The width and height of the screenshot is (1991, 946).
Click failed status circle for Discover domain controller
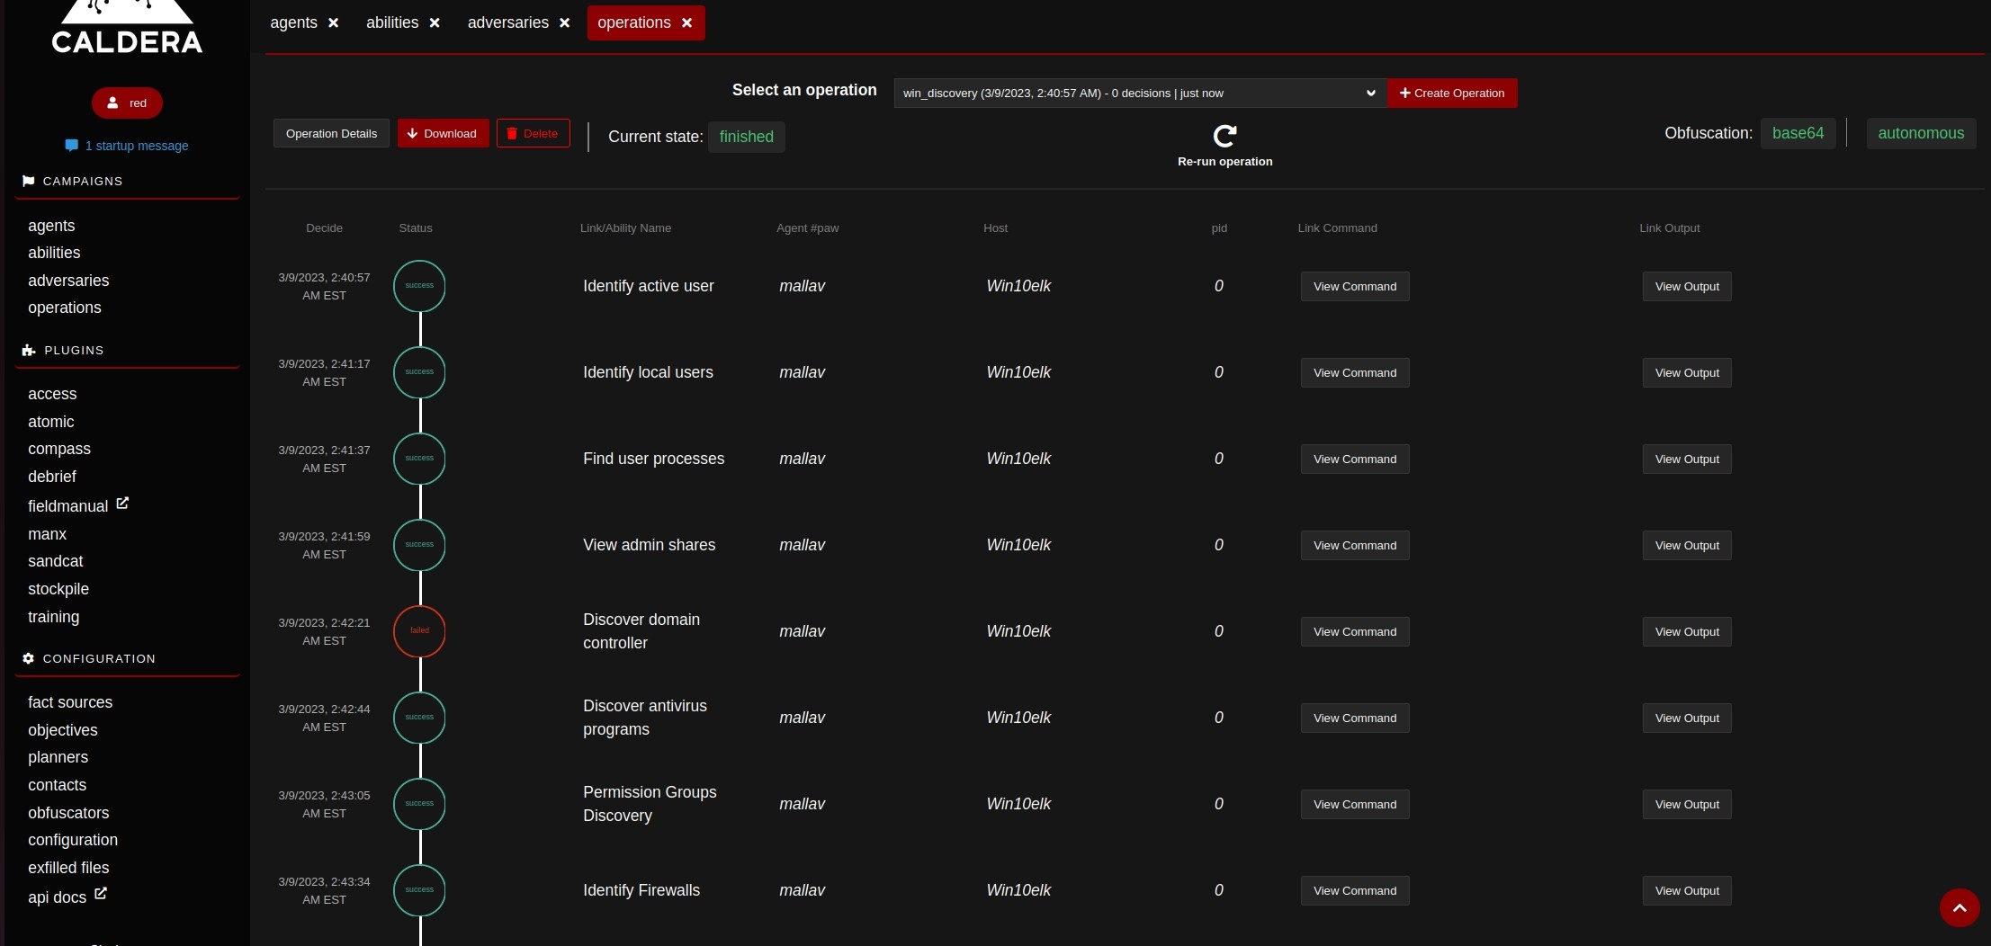pyautogui.click(x=419, y=631)
